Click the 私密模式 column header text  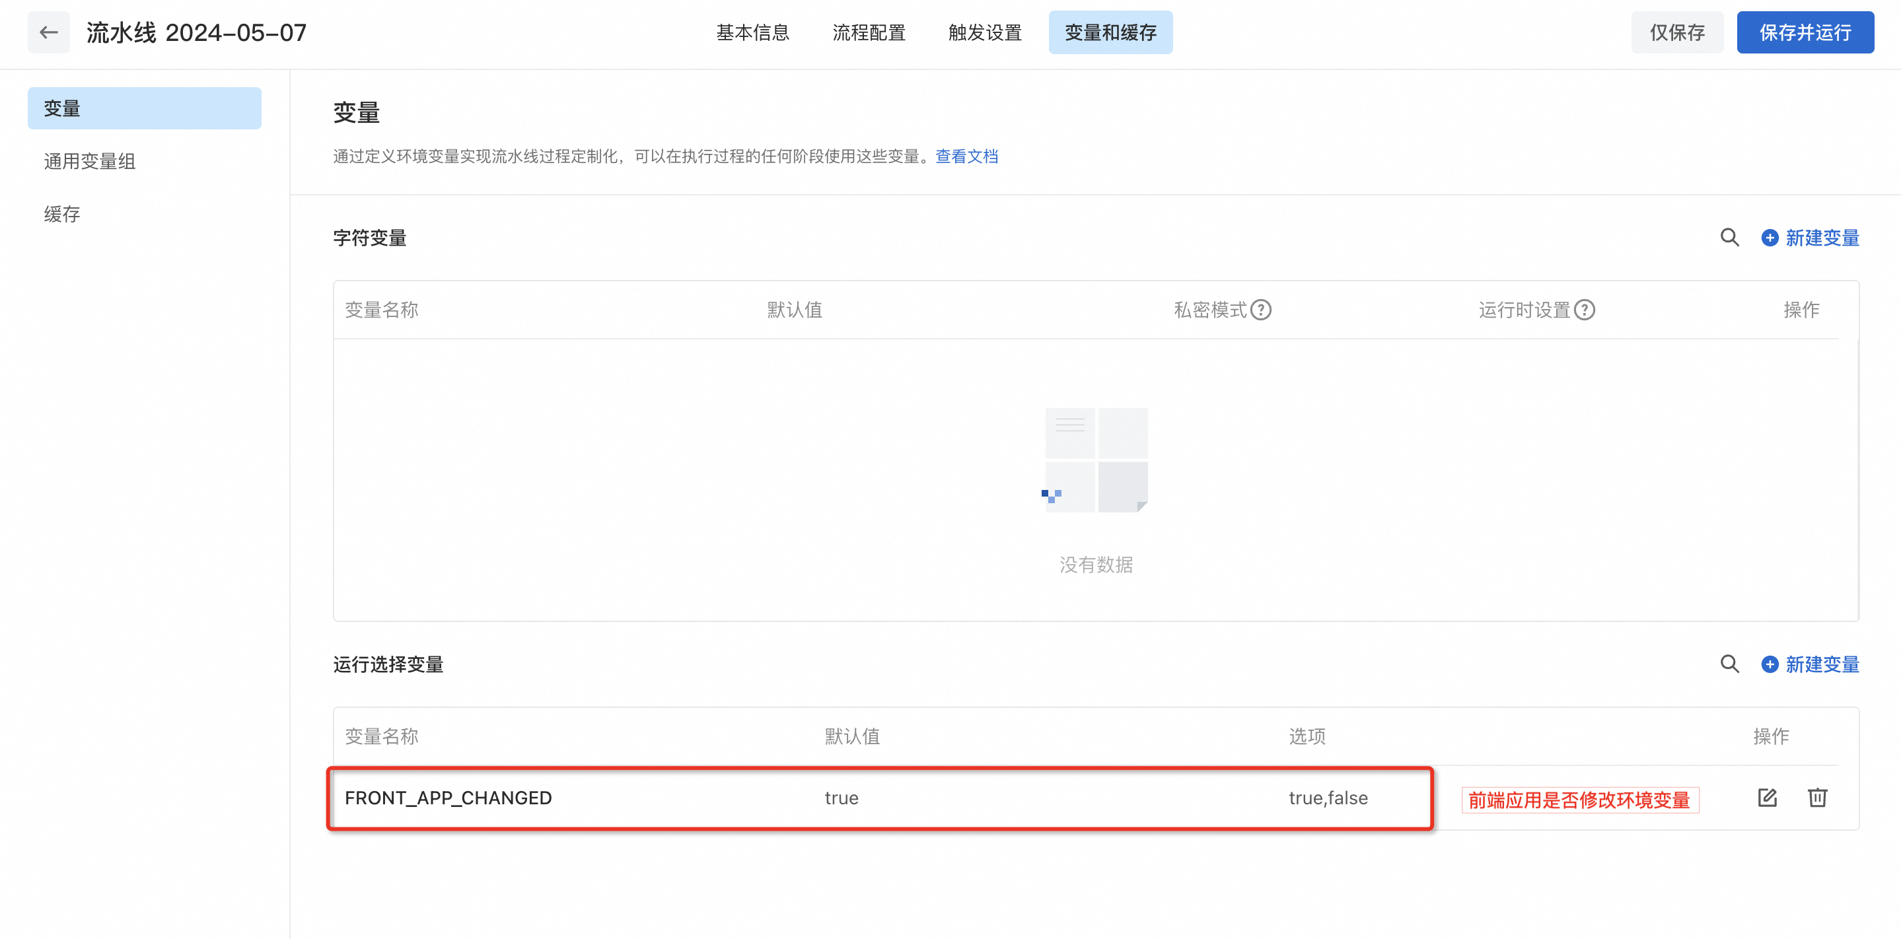(1210, 310)
